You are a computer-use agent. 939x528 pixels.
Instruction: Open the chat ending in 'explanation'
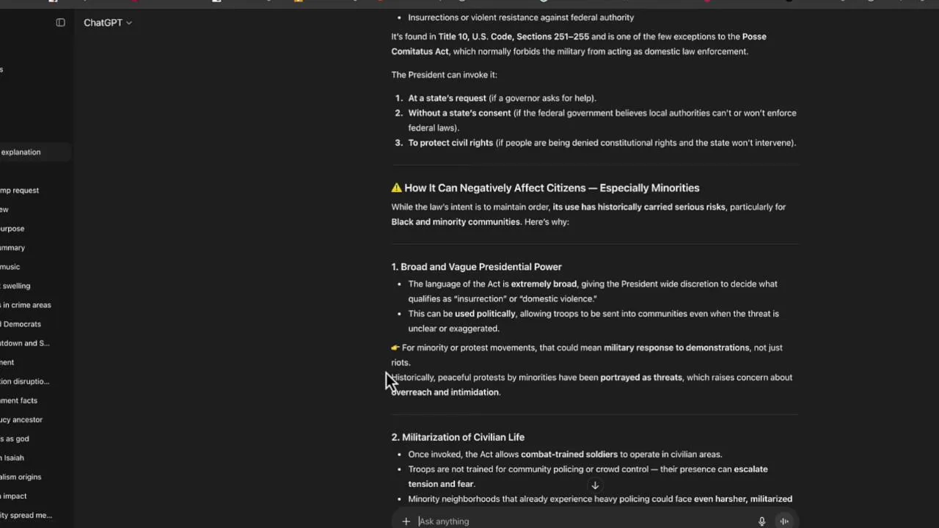click(35, 152)
